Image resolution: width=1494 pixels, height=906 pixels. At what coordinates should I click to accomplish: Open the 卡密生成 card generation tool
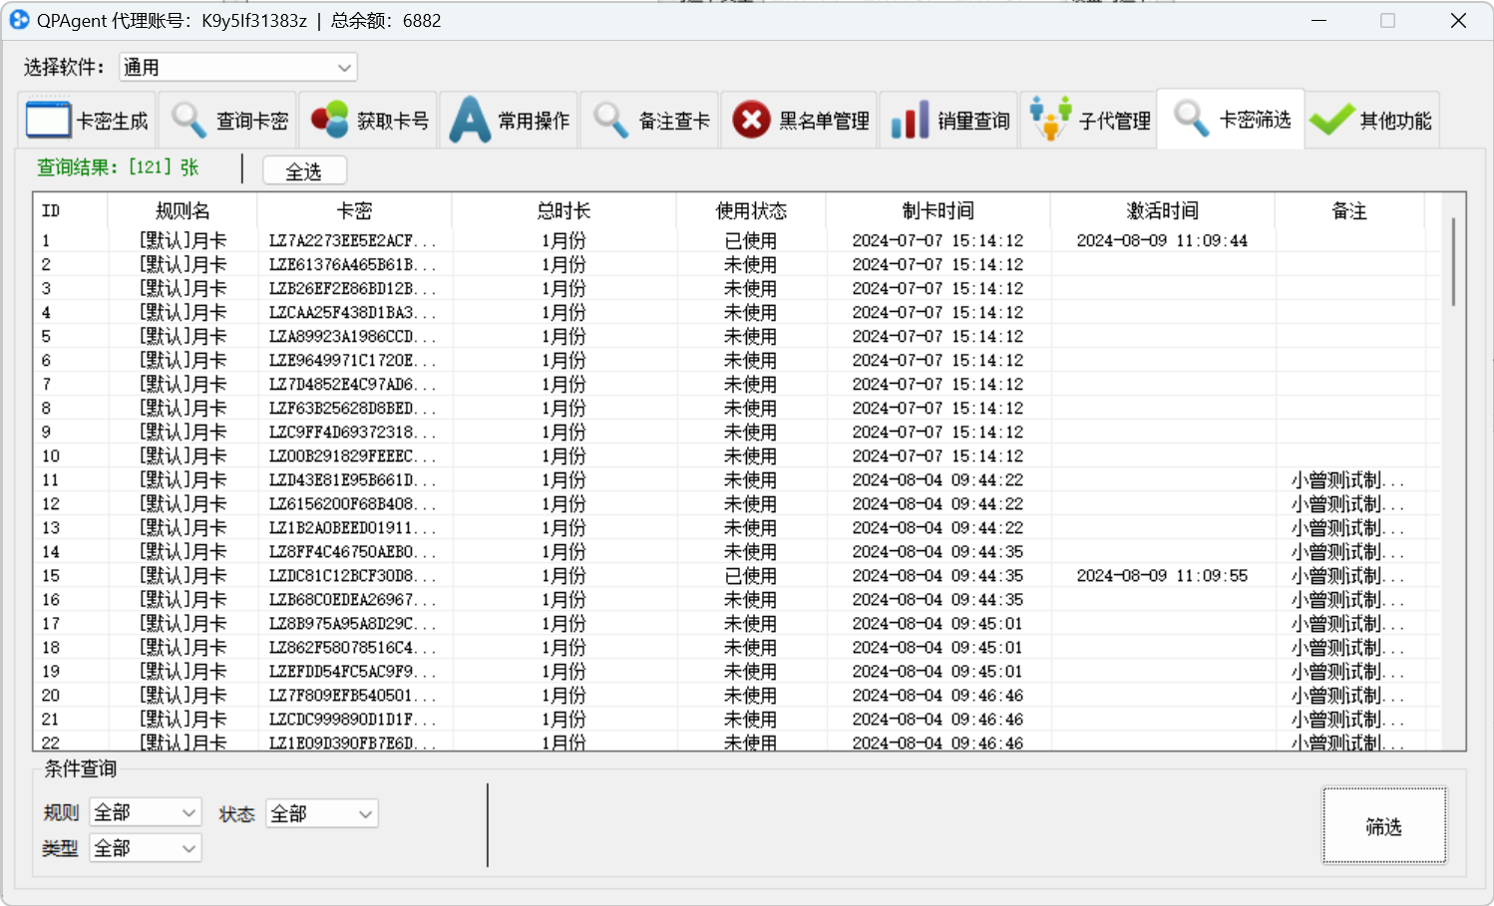pyautogui.click(x=87, y=119)
